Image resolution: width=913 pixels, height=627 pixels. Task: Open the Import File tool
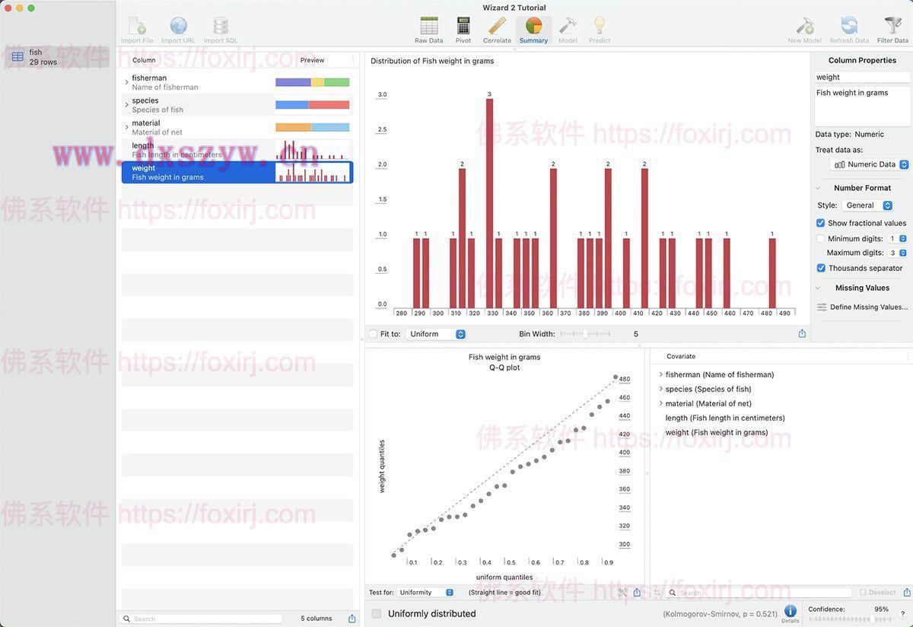click(137, 30)
